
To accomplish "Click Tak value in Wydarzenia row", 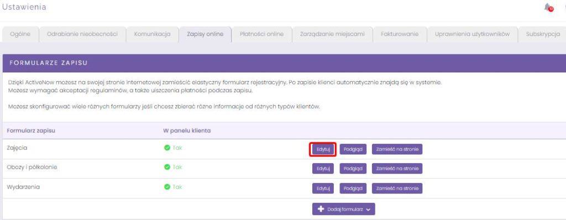I will pyautogui.click(x=177, y=187).
